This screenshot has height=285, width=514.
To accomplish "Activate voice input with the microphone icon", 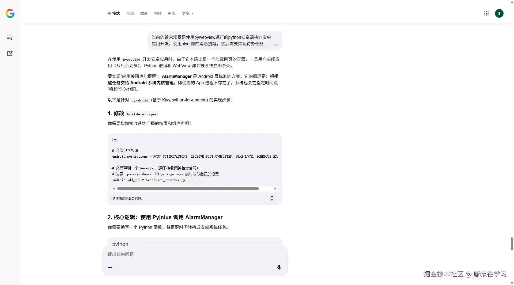I will click(279, 267).
